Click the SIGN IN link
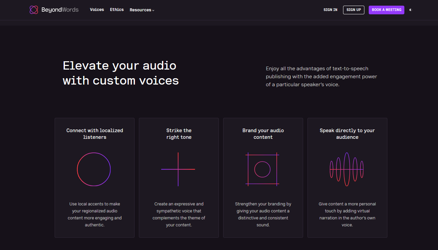Image resolution: width=438 pixels, height=250 pixels. click(330, 10)
